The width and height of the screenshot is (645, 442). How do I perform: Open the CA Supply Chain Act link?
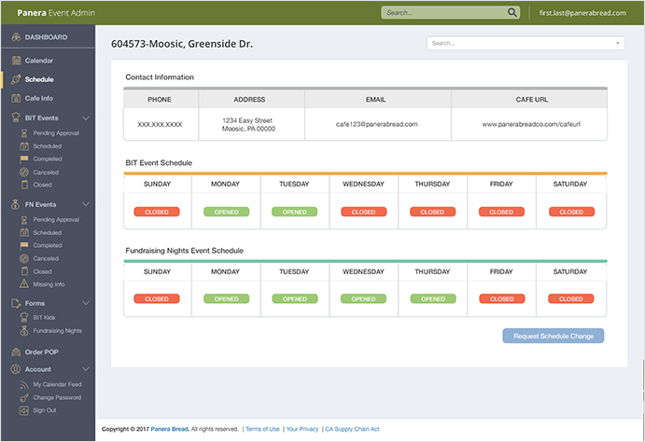353,429
